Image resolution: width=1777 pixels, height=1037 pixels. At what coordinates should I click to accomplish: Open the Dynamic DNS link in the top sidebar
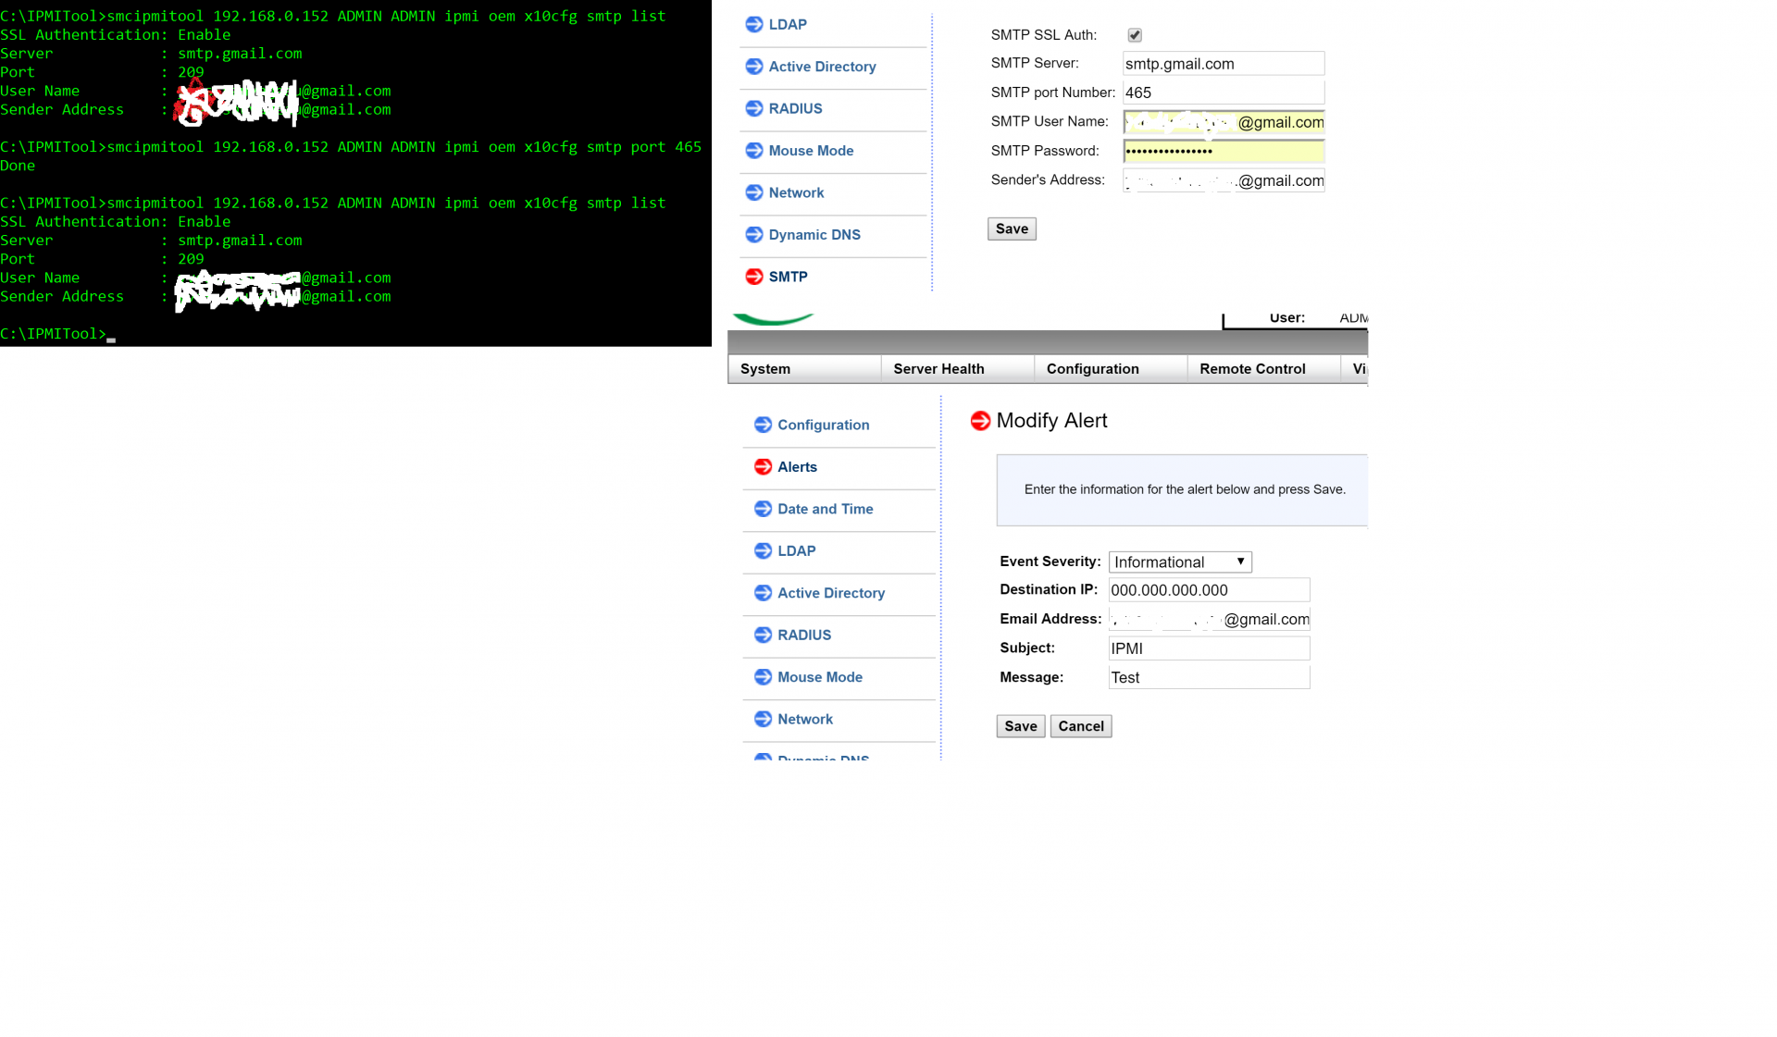814,235
